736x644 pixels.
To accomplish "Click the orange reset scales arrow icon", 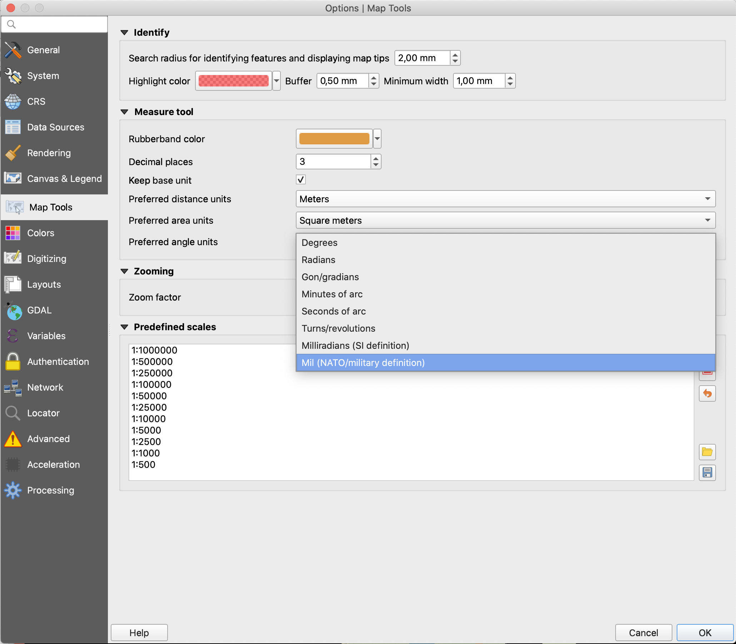I will tap(707, 393).
